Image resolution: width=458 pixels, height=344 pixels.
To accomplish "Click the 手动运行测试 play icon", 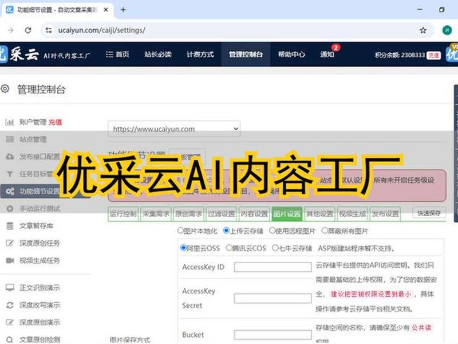I will click(x=10, y=209).
